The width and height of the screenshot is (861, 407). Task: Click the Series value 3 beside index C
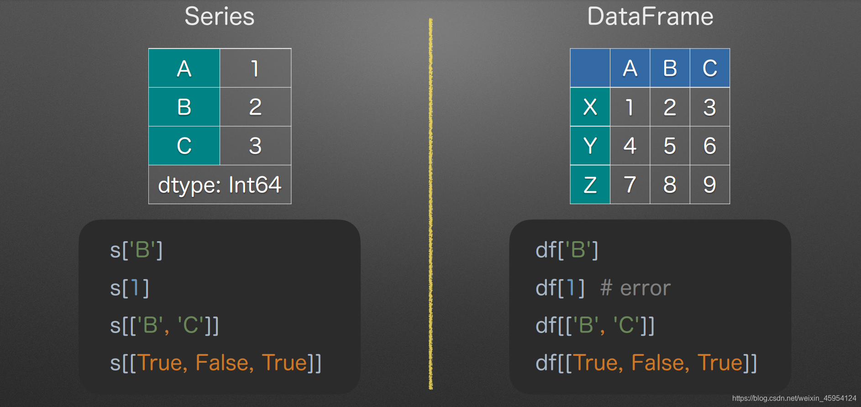pos(256,146)
